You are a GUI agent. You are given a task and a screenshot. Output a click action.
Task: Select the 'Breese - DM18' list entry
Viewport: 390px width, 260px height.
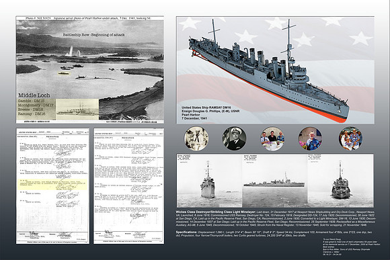click(x=31, y=110)
